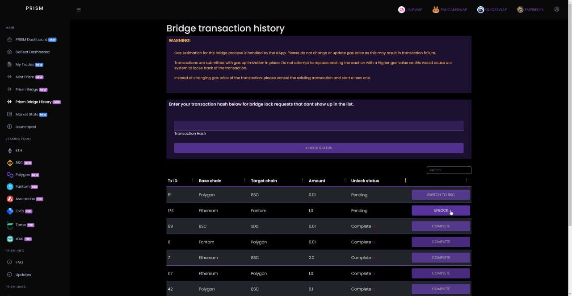Click the Deflect Dashboard home icon

pyautogui.click(x=10, y=52)
